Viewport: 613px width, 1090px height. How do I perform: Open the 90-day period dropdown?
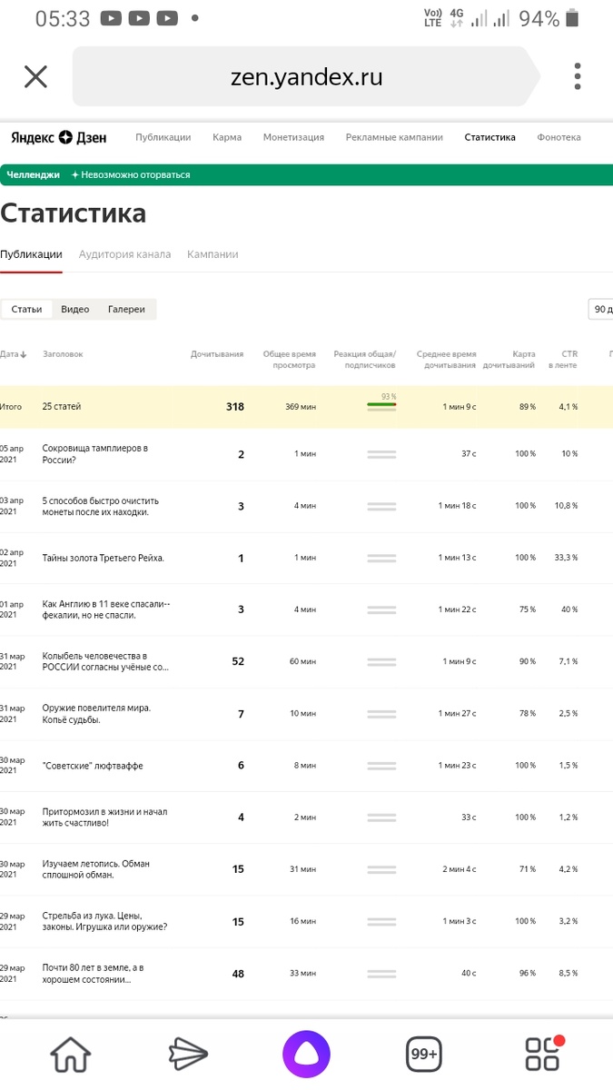coord(600,309)
